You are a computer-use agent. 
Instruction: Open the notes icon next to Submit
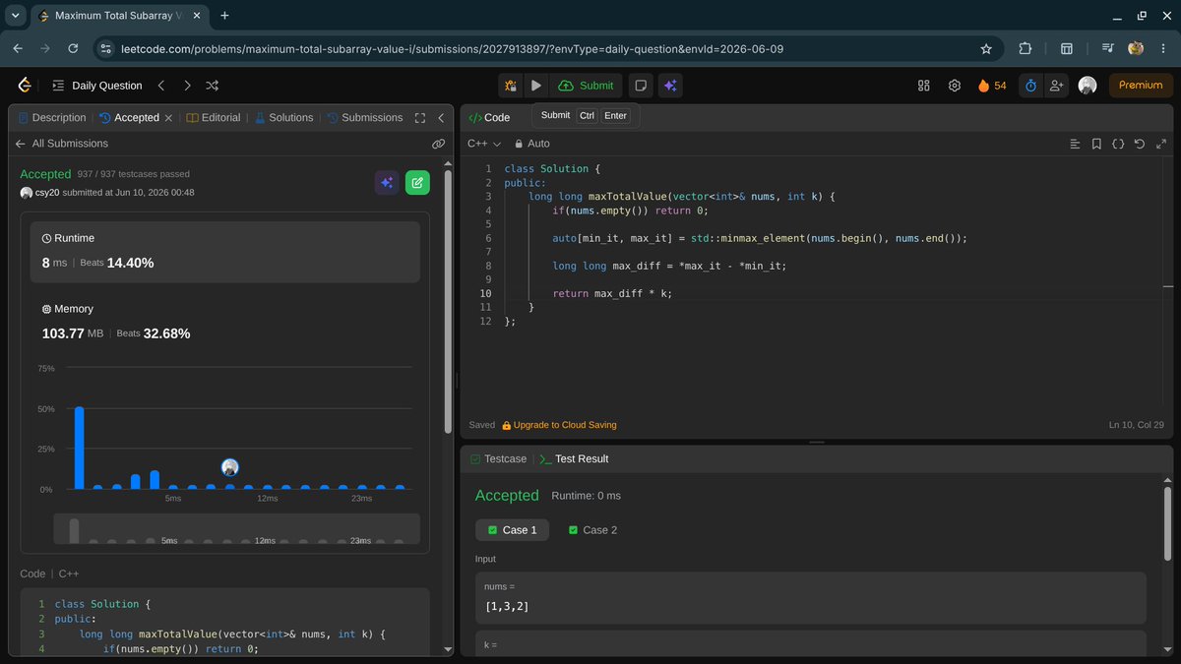(641, 86)
